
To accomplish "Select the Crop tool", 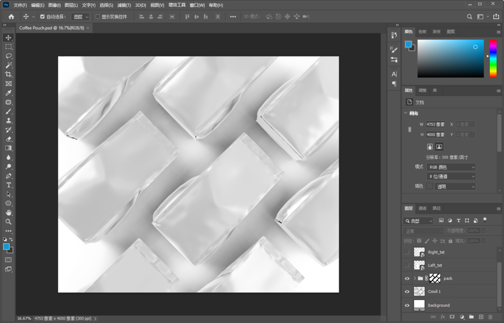I will coord(8,74).
